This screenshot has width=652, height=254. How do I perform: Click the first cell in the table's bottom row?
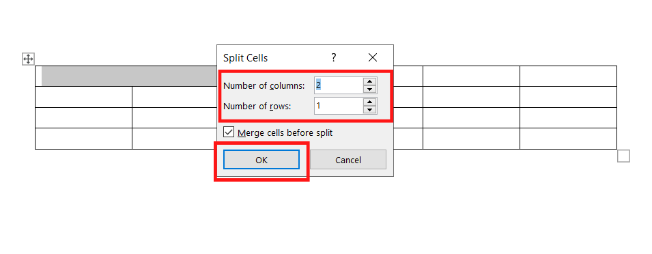[83, 139]
